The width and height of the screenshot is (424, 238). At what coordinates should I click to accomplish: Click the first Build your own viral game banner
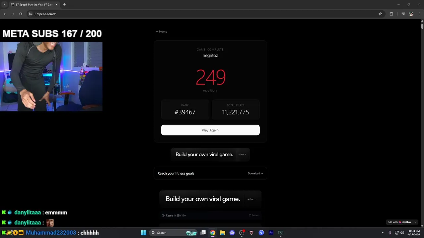pyautogui.click(x=210, y=154)
